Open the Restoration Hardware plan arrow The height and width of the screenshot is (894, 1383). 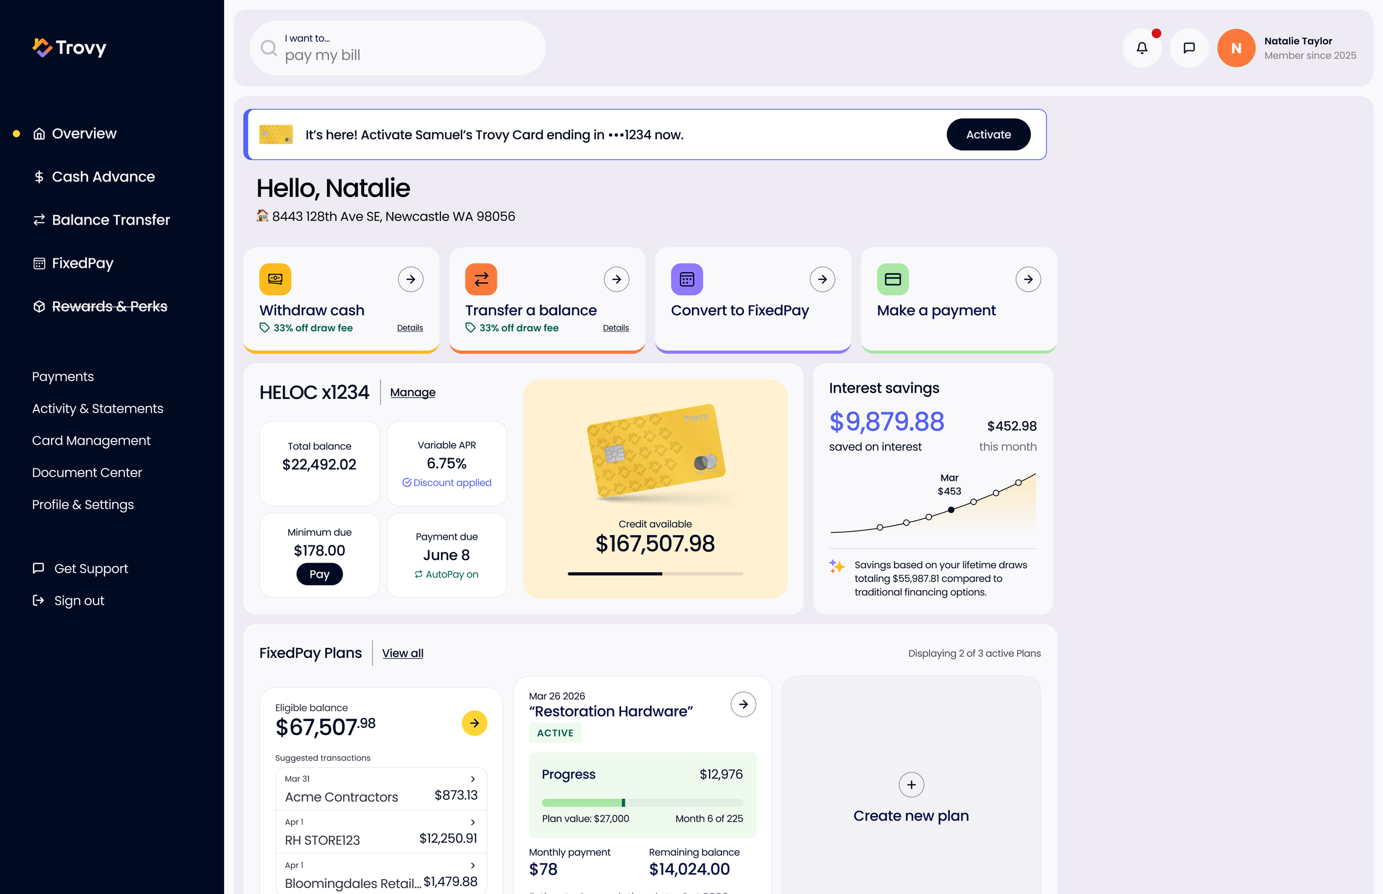point(744,704)
